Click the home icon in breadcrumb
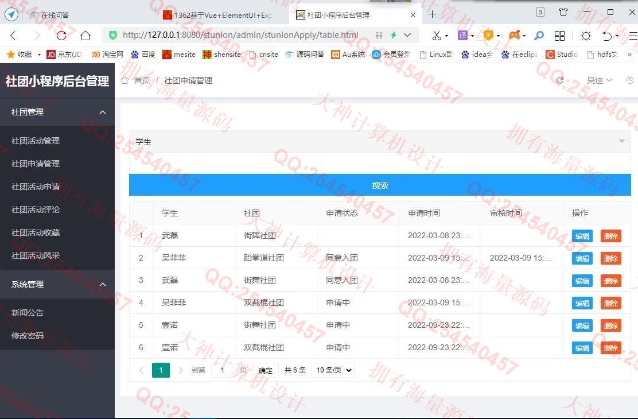 (x=125, y=80)
